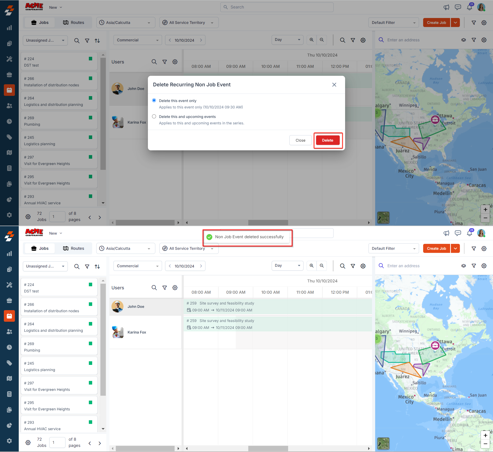The image size is (493, 452).
Task: Open the All Service Territory dropdown behind the dialog
Action: point(189,23)
